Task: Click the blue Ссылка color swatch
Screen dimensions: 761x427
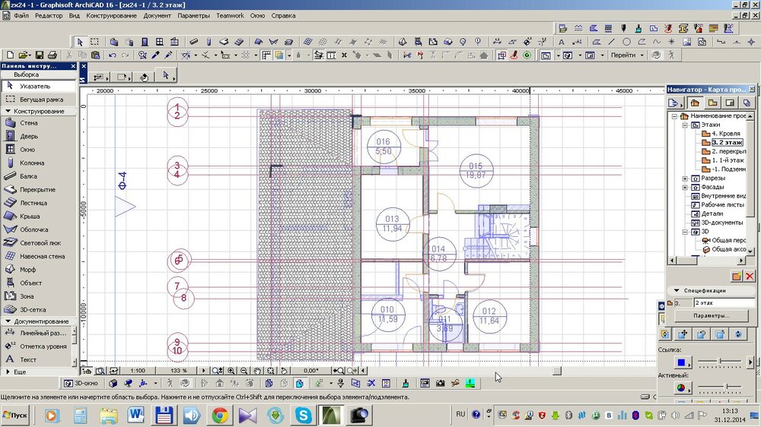Action: point(681,362)
